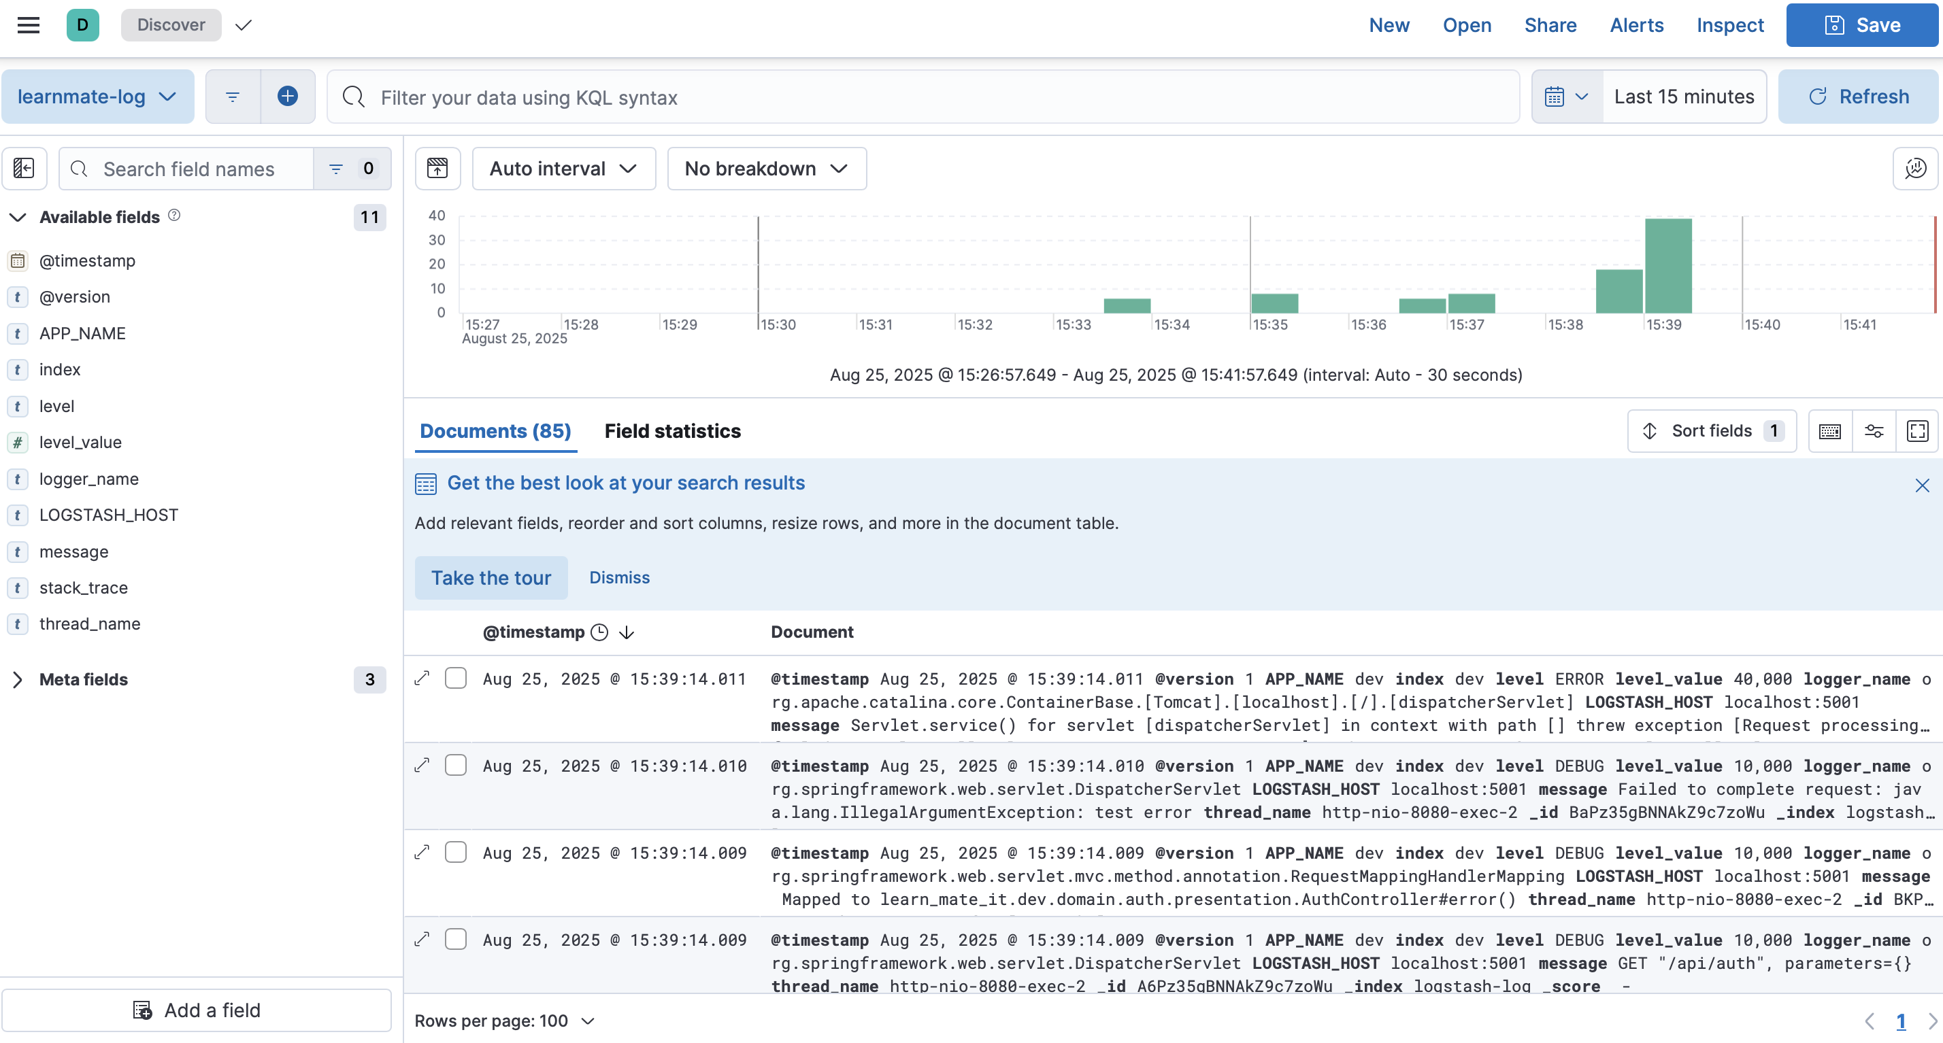Image resolution: width=1943 pixels, height=1043 pixels.
Task: Select checkbox for 15:39:14.011 row
Action: tap(456, 679)
